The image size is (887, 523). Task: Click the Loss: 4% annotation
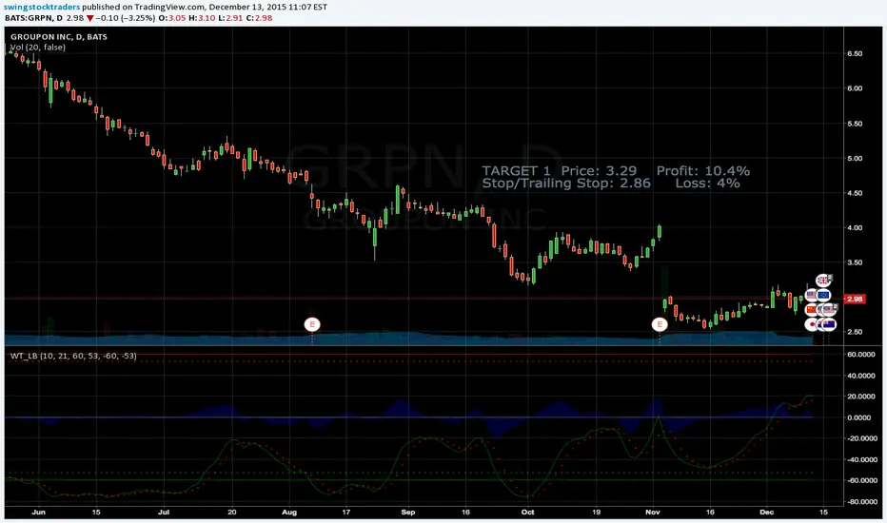coord(708,184)
